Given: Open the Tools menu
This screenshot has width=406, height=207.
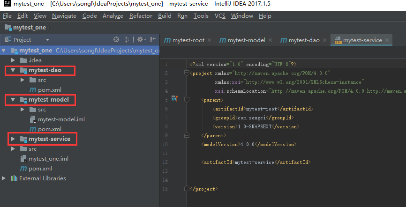Looking at the screenshot, I should coord(201,16).
